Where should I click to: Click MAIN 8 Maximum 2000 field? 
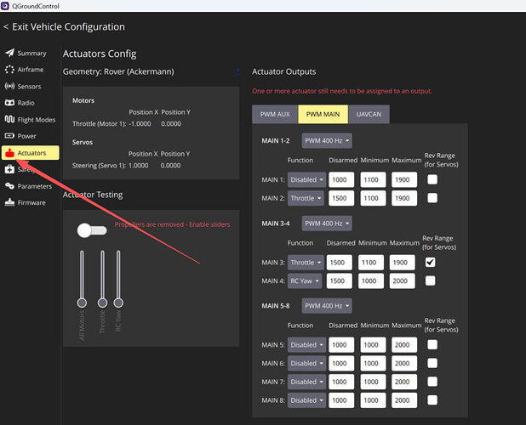click(x=404, y=399)
